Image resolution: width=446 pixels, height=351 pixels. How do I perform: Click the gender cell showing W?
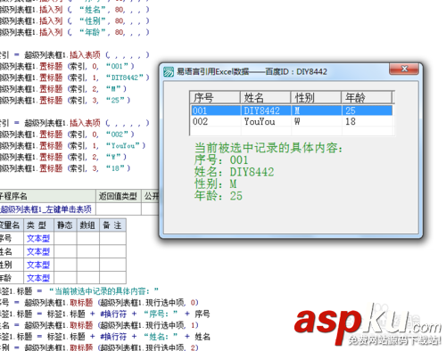(297, 121)
